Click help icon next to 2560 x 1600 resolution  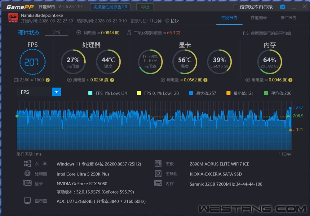pyautogui.click(x=48, y=80)
